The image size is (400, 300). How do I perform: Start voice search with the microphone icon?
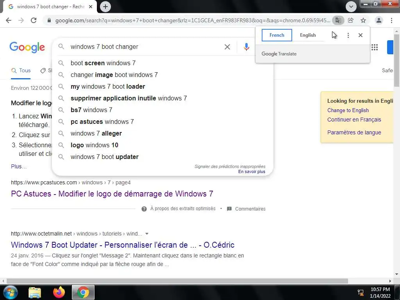coord(246,47)
